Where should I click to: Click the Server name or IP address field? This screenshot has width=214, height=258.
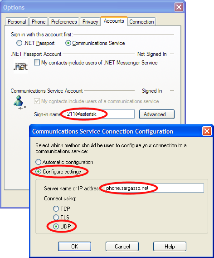pos(154,188)
